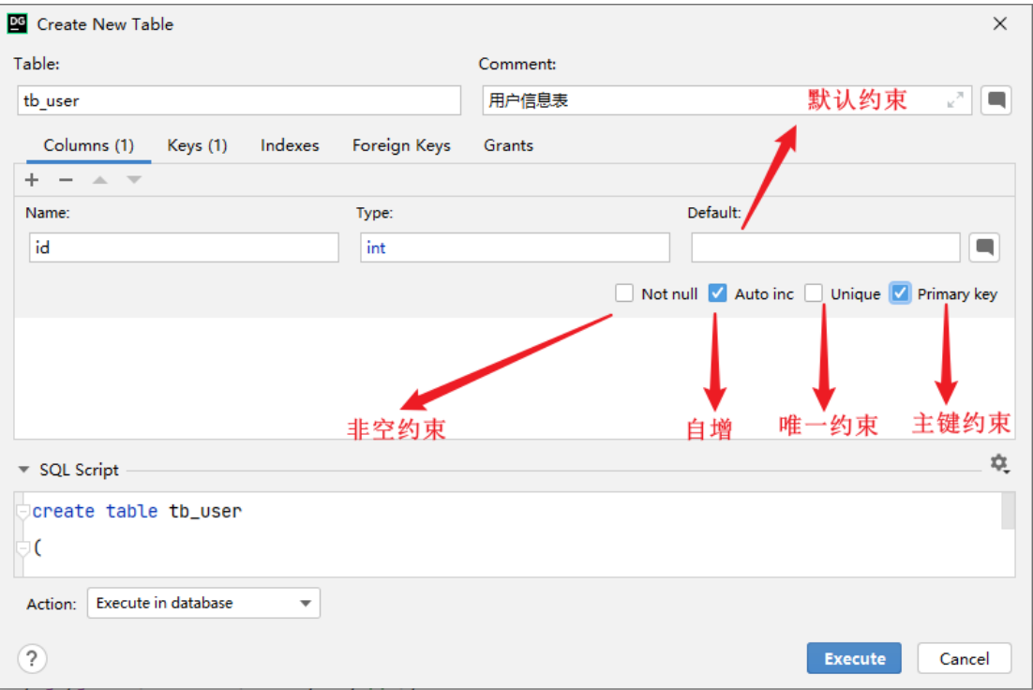Click the Type field containing int

point(515,247)
